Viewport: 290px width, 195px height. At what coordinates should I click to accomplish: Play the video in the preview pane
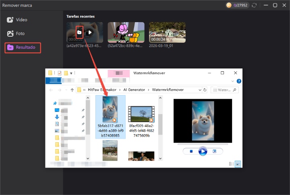point(203,151)
